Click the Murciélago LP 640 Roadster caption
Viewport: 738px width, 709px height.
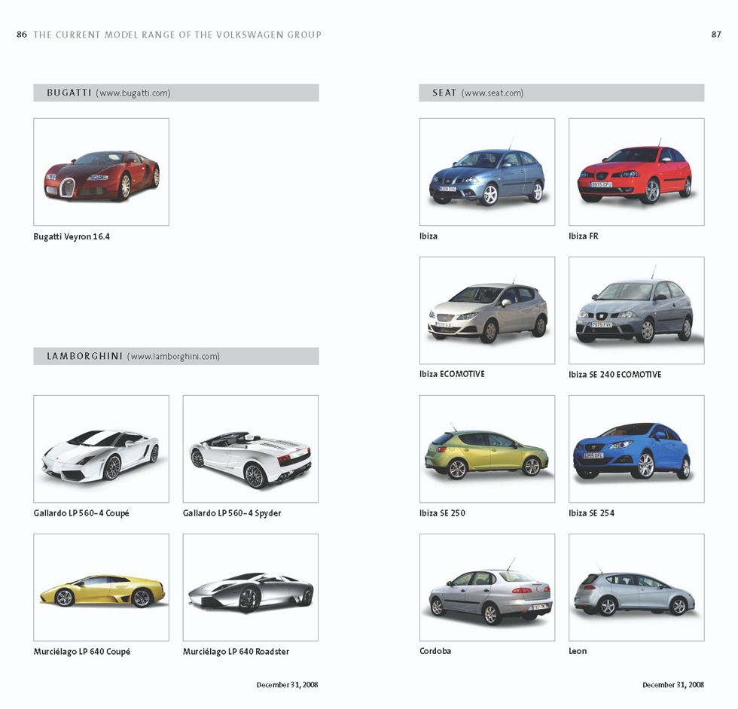(236, 652)
